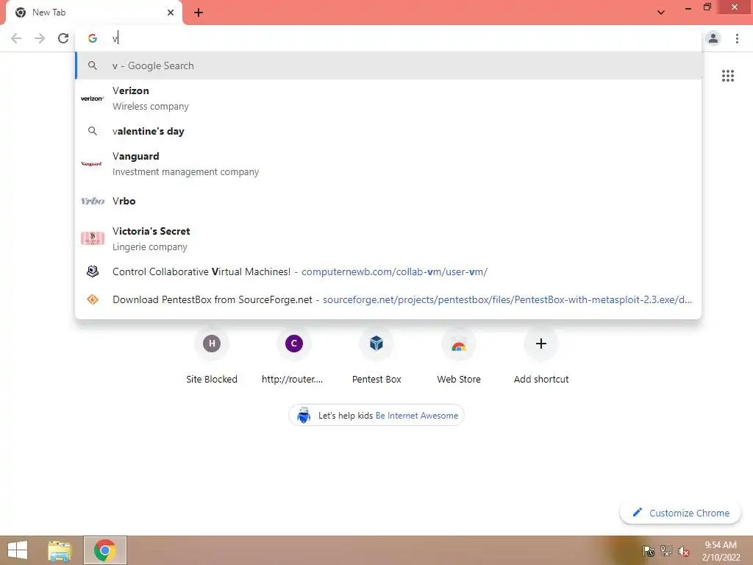Image resolution: width=753 pixels, height=565 pixels.
Task: Click the network tray icon
Action: [666, 551]
